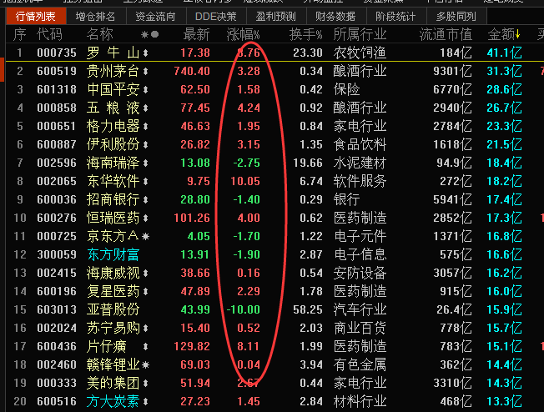
Task: Click the marker icon next to 片仔癀
Action: point(146,346)
